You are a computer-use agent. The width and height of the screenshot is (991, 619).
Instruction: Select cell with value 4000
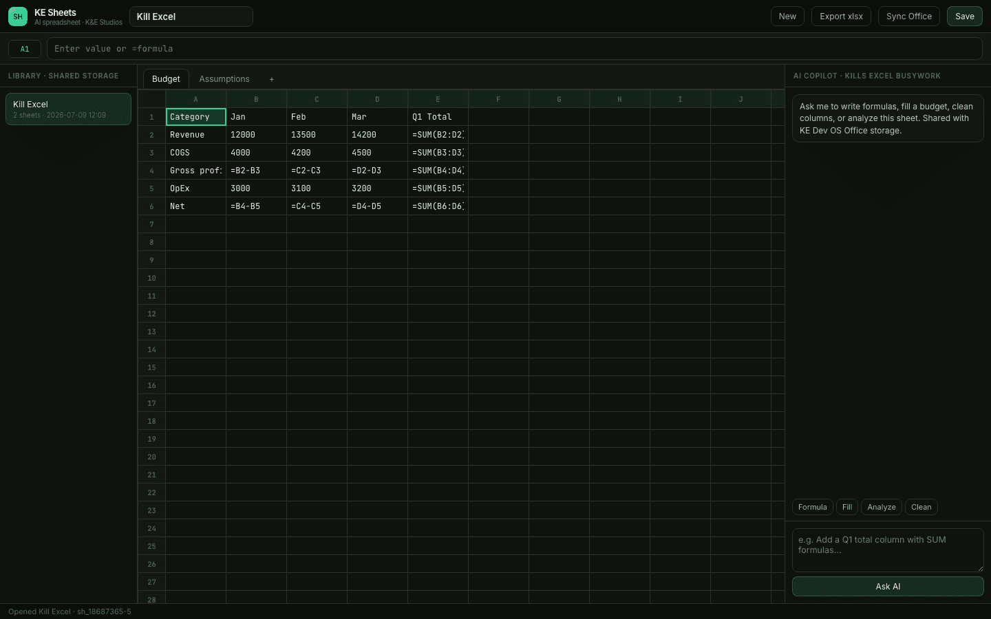pyautogui.click(x=256, y=153)
